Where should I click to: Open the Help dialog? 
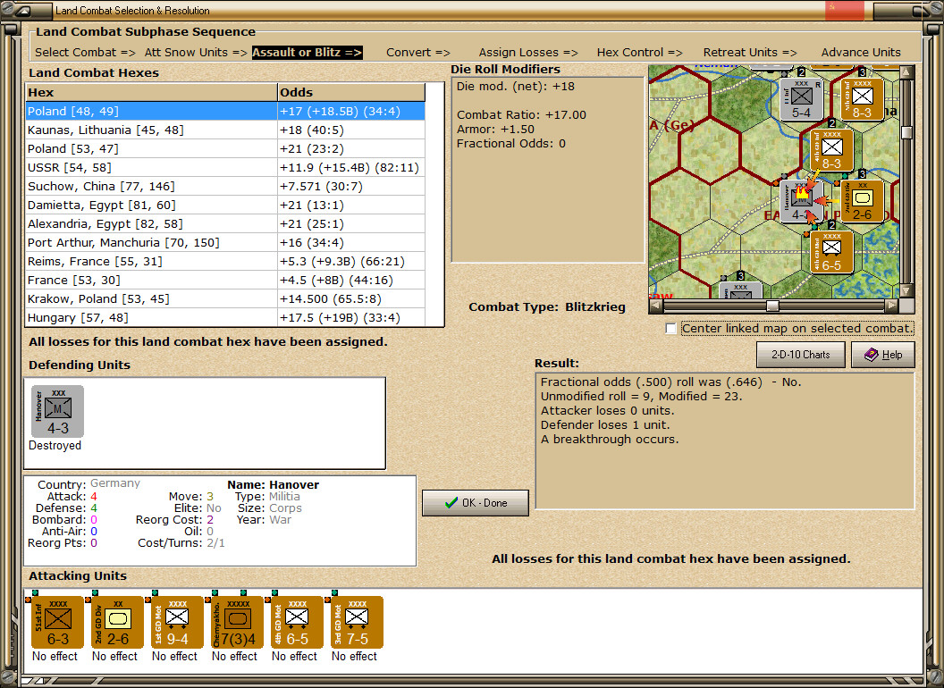[883, 355]
